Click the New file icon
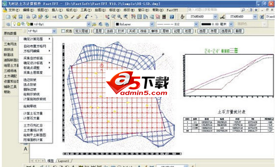The width and height of the screenshot is (275, 167). [x=8, y=17]
